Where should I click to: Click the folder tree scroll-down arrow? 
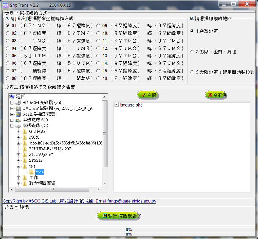[x=104, y=183]
